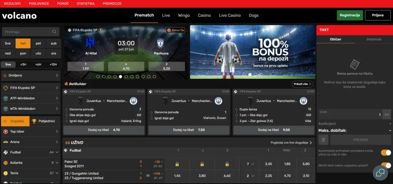Click the Arena crown icon
Screen dimensions: 393x184
[5, 142]
